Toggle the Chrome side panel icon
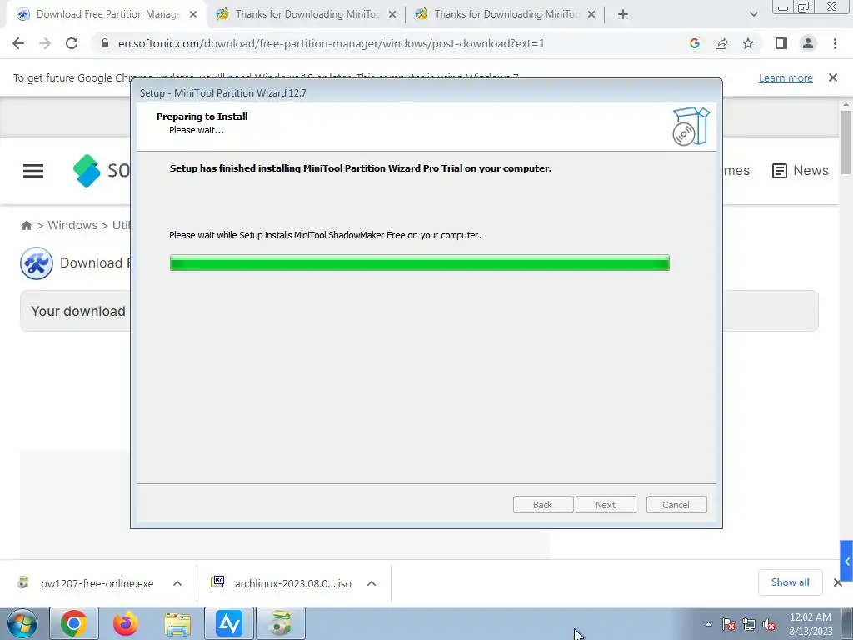The image size is (853, 640). pyautogui.click(x=781, y=43)
